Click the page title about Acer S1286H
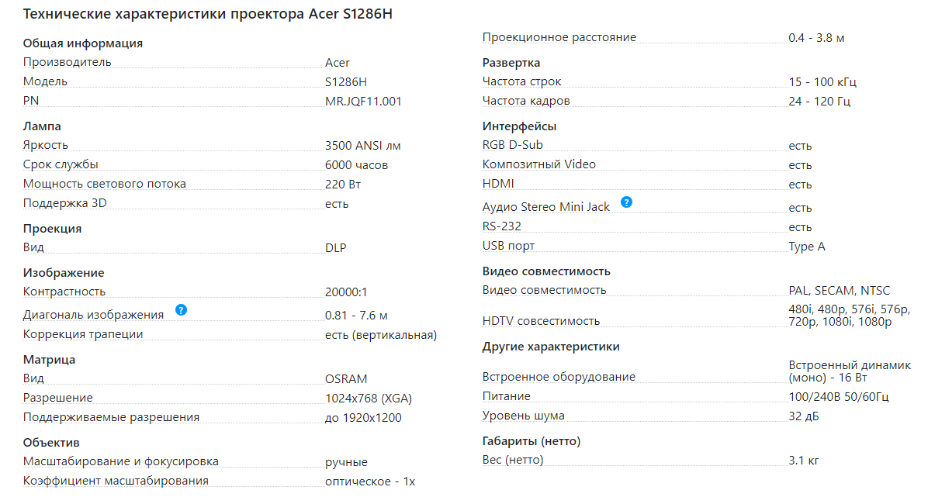 (x=207, y=15)
